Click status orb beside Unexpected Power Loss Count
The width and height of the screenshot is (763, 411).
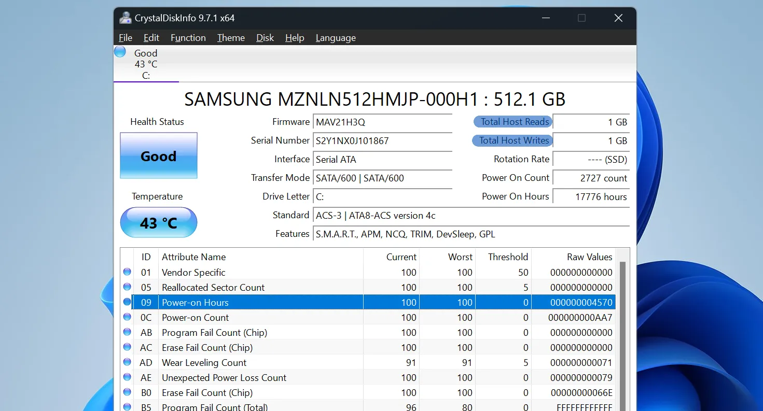tap(127, 377)
